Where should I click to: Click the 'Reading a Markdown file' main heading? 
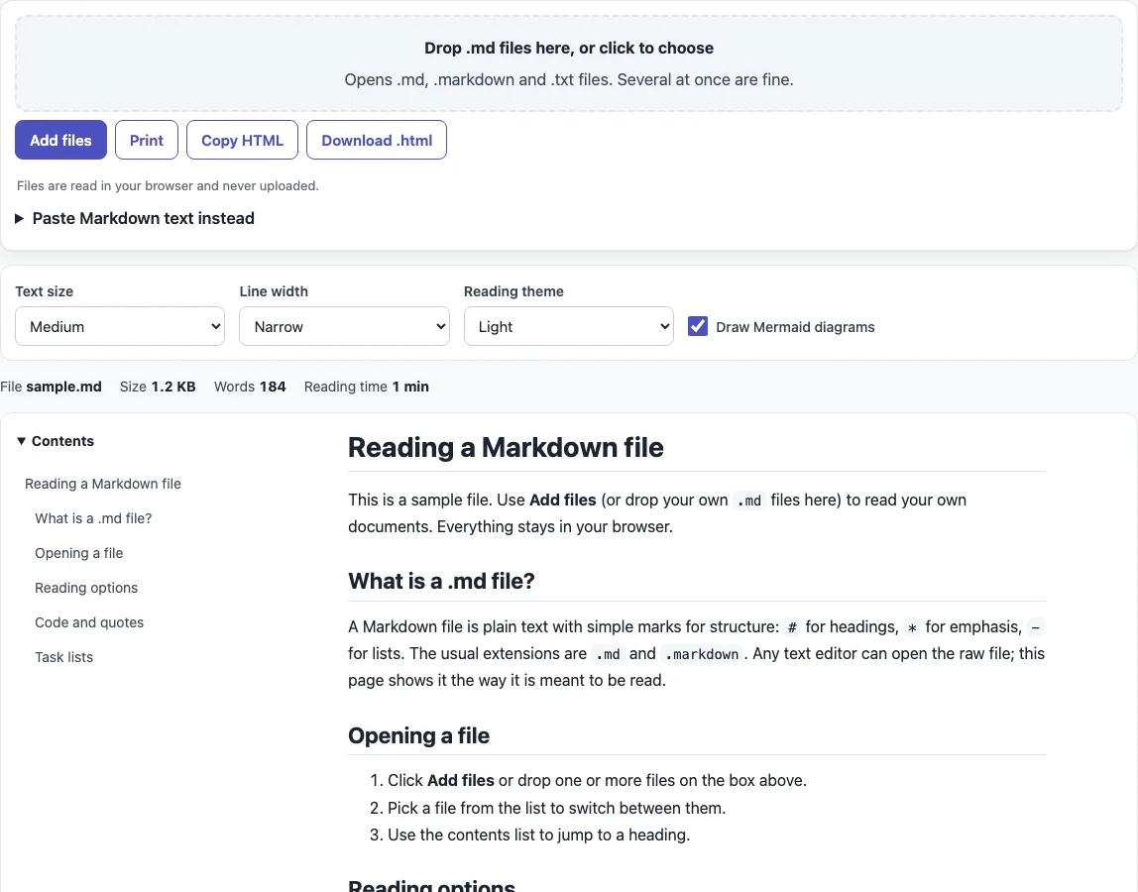click(x=506, y=448)
